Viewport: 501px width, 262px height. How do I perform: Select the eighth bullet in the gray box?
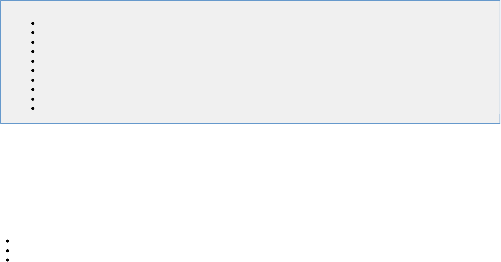point(33,89)
